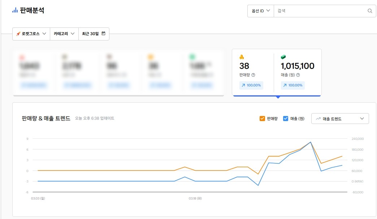Click the calendar icon beside 최근 30일
The height and width of the screenshot is (219, 377).
(104, 34)
